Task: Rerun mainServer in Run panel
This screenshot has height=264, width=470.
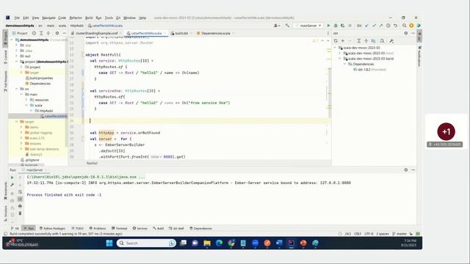Action: (x=12, y=177)
